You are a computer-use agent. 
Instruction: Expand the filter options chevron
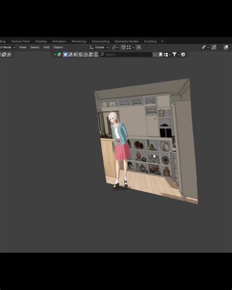178,55
